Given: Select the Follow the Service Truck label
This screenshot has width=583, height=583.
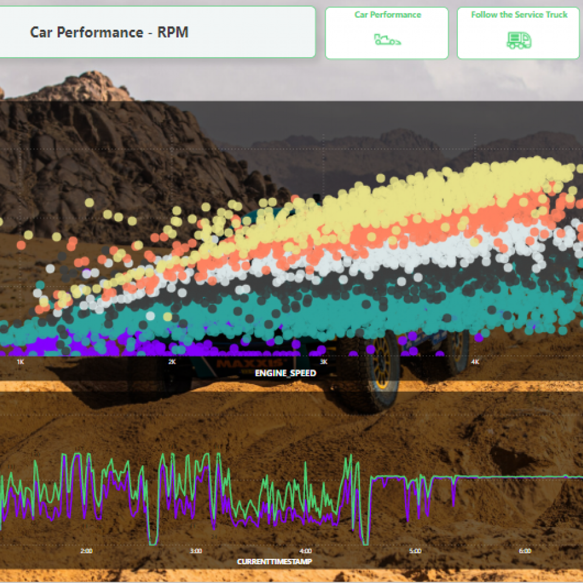Looking at the screenshot, I should pyautogui.click(x=519, y=15).
